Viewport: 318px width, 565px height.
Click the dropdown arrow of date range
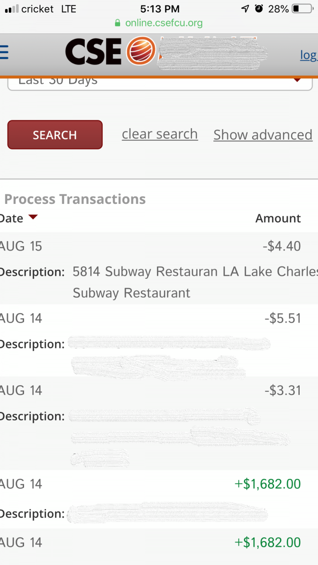(297, 80)
